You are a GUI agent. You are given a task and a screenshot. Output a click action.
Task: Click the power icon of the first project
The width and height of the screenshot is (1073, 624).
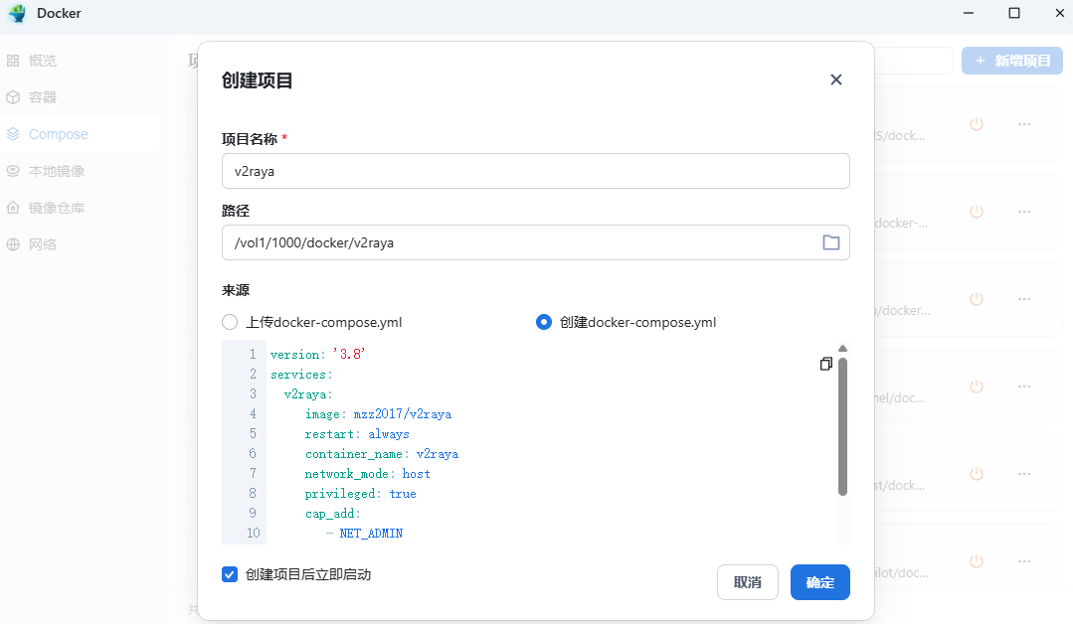point(976,124)
